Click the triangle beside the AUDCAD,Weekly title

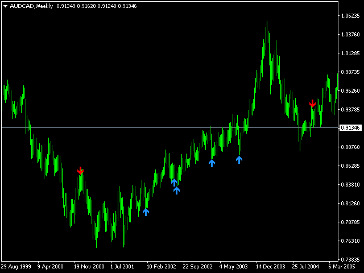click(x=5, y=6)
